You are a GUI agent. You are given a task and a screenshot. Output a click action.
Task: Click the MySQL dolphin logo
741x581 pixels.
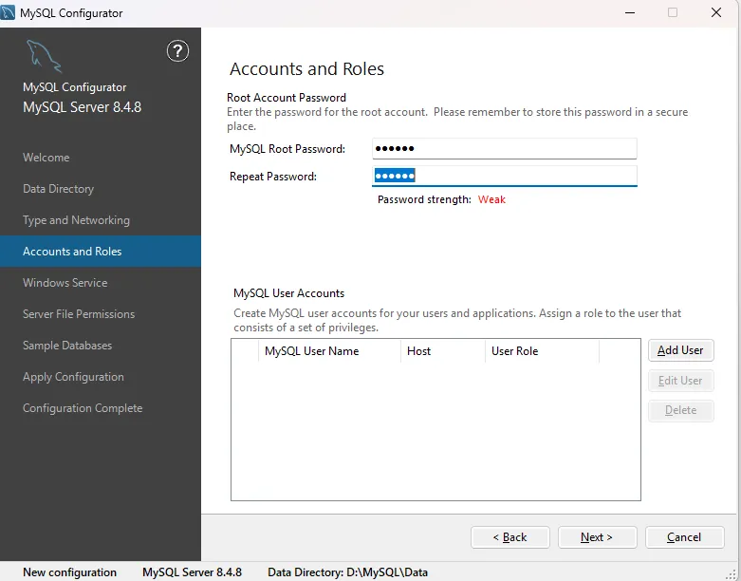44,55
